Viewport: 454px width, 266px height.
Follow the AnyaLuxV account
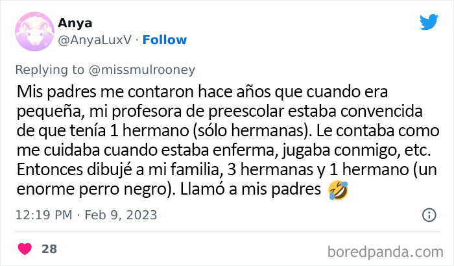point(164,40)
